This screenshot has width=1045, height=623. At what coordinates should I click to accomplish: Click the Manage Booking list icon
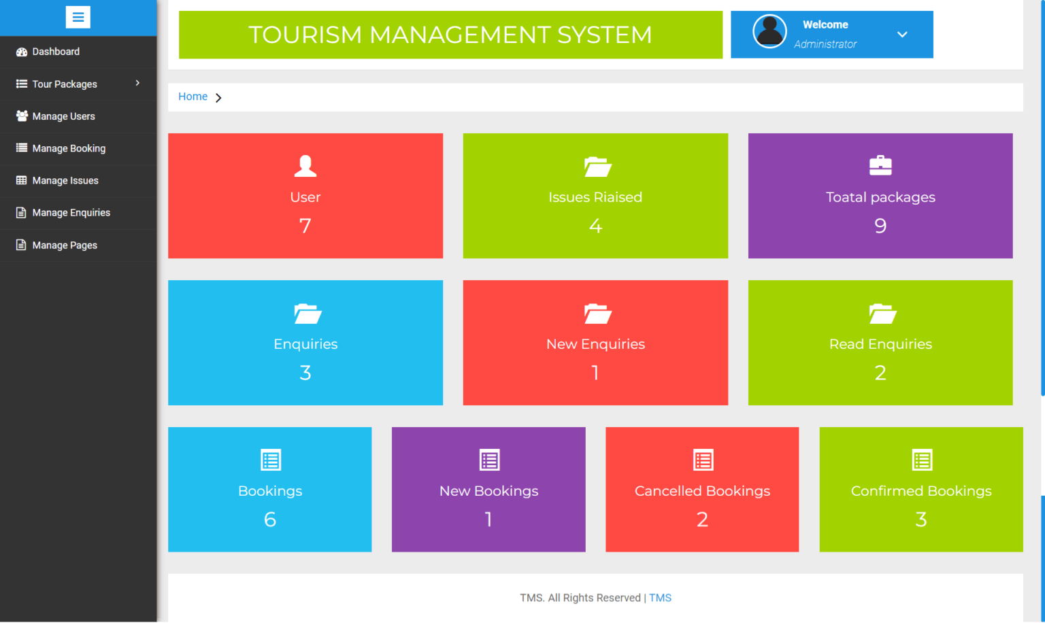[22, 148]
